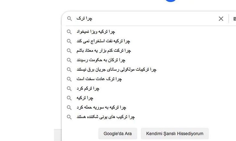Pick suggestion چرا ترکم کرد
The height and width of the screenshot is (141, 236).
[x=88, y=88]
